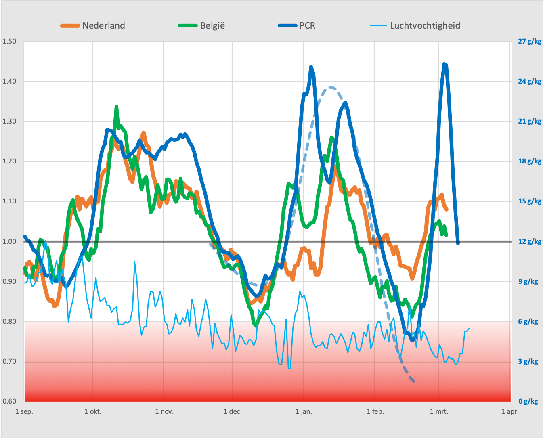Image resolution: width=543 pixels, height=438 pixels.
Task: Click the 3 g/kg right axis label
Action: pyautogui.click(x=528, y=361)
